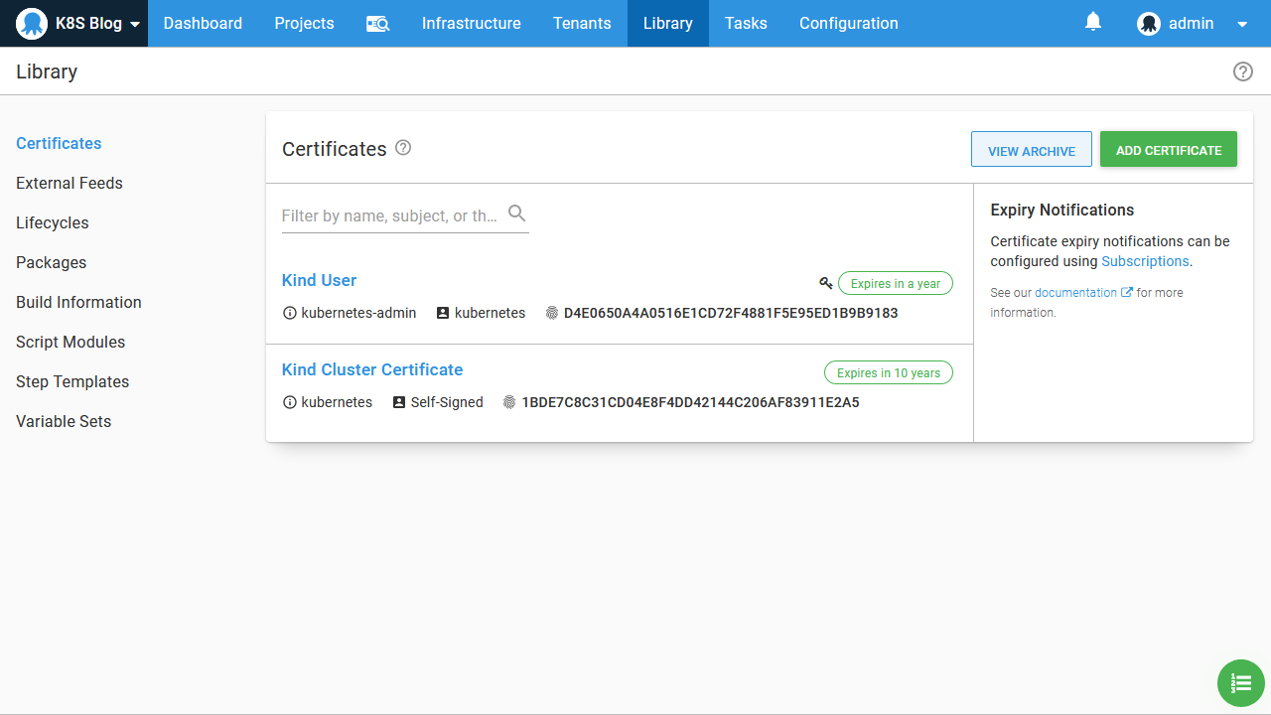
Task: Click the admin user avatar icon
Action: coord(1149,24)
